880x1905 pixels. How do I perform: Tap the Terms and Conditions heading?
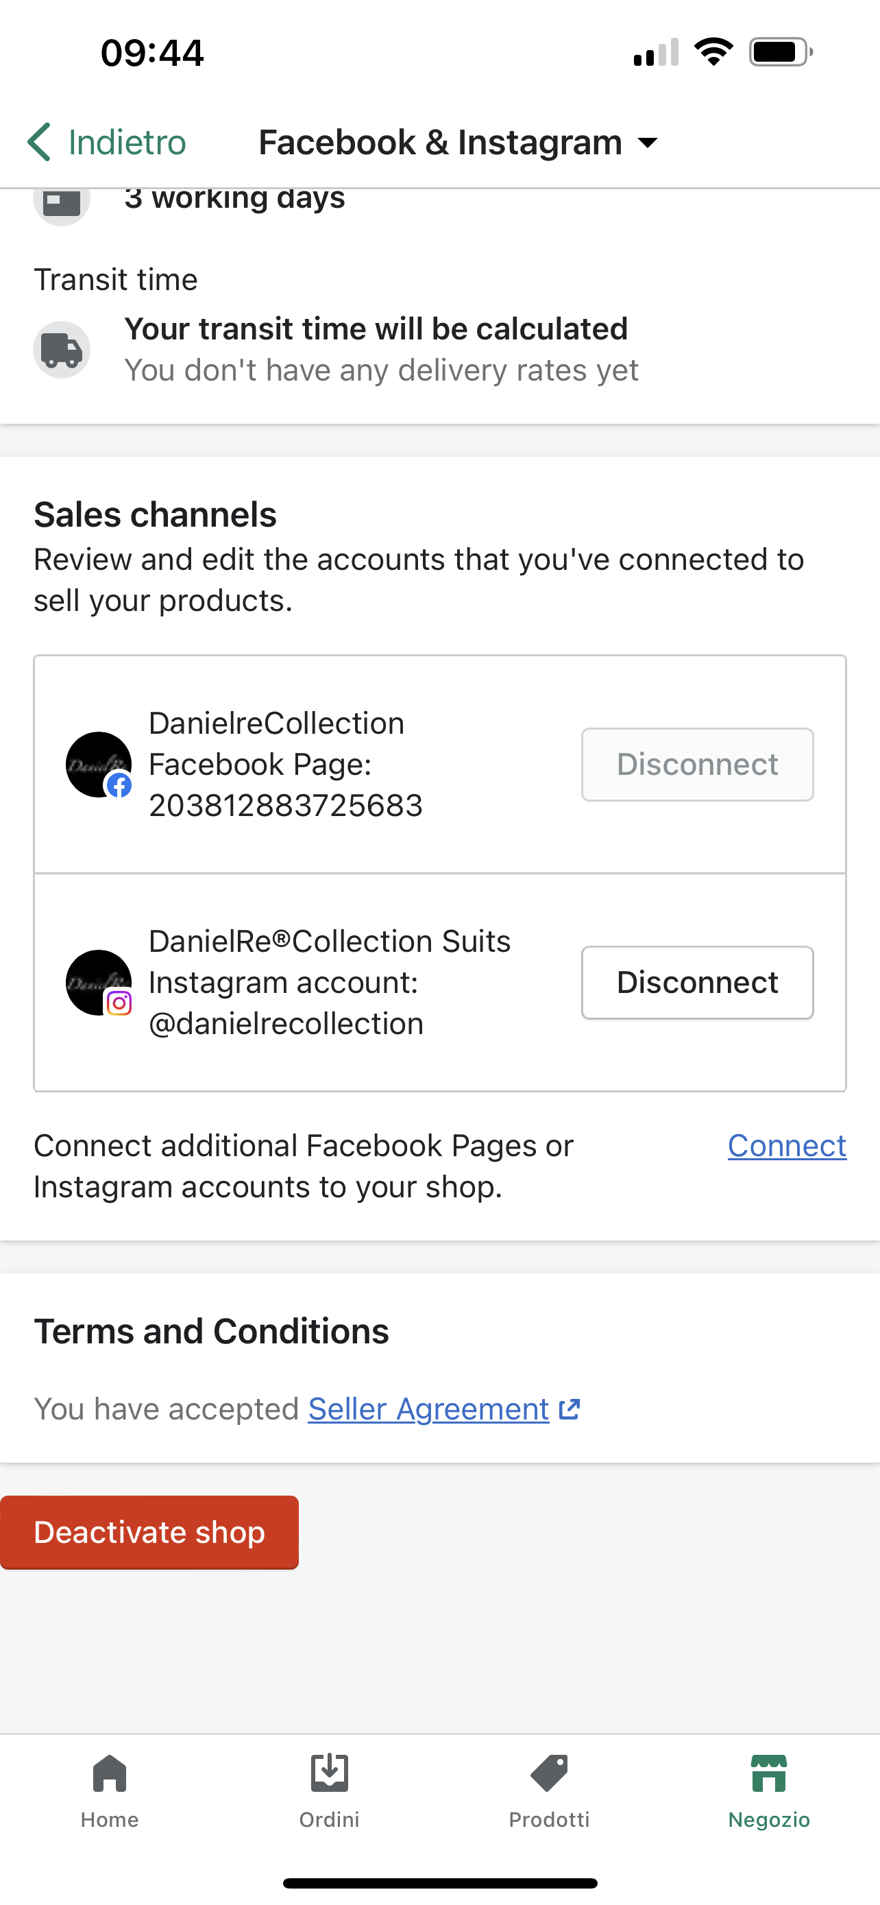211,1331
